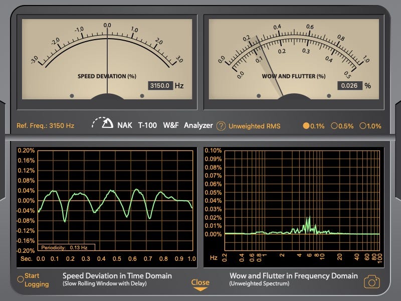Collapse the graphs panel using Close

click(x=200, y=284)
